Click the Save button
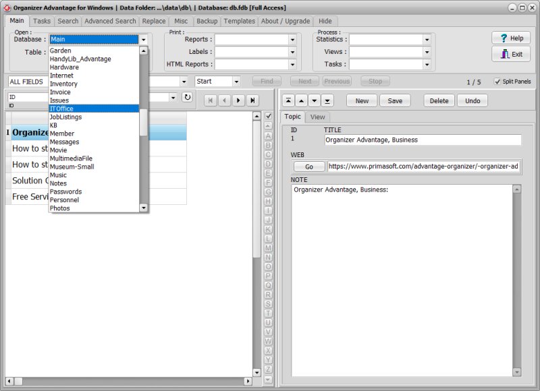Viewport: 540px width, 391px height. click(x=395, y=100)
